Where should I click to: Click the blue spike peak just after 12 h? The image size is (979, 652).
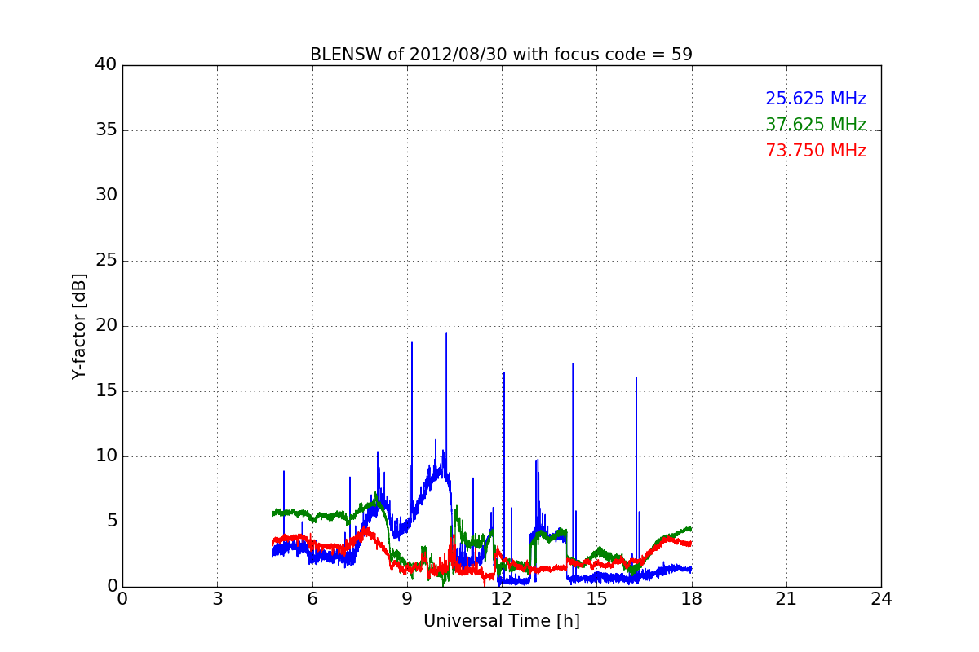point(504,373)
